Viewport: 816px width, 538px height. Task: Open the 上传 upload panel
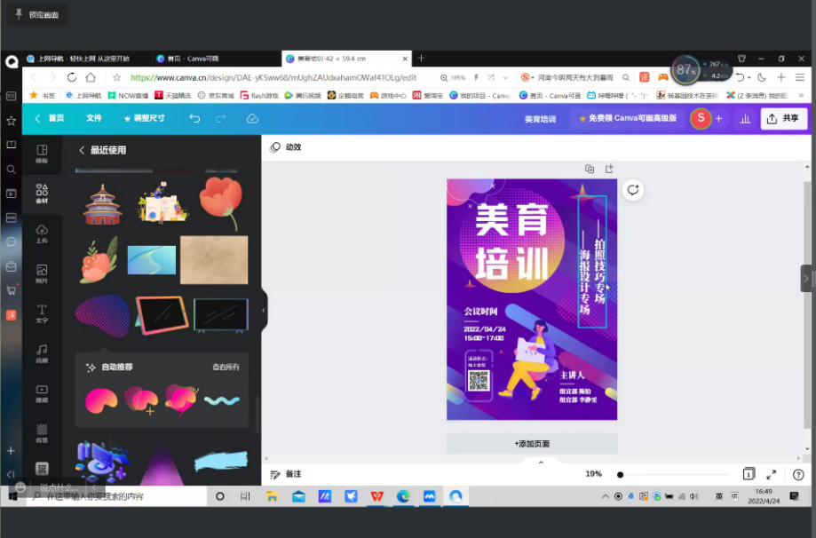tap(42, 233)
